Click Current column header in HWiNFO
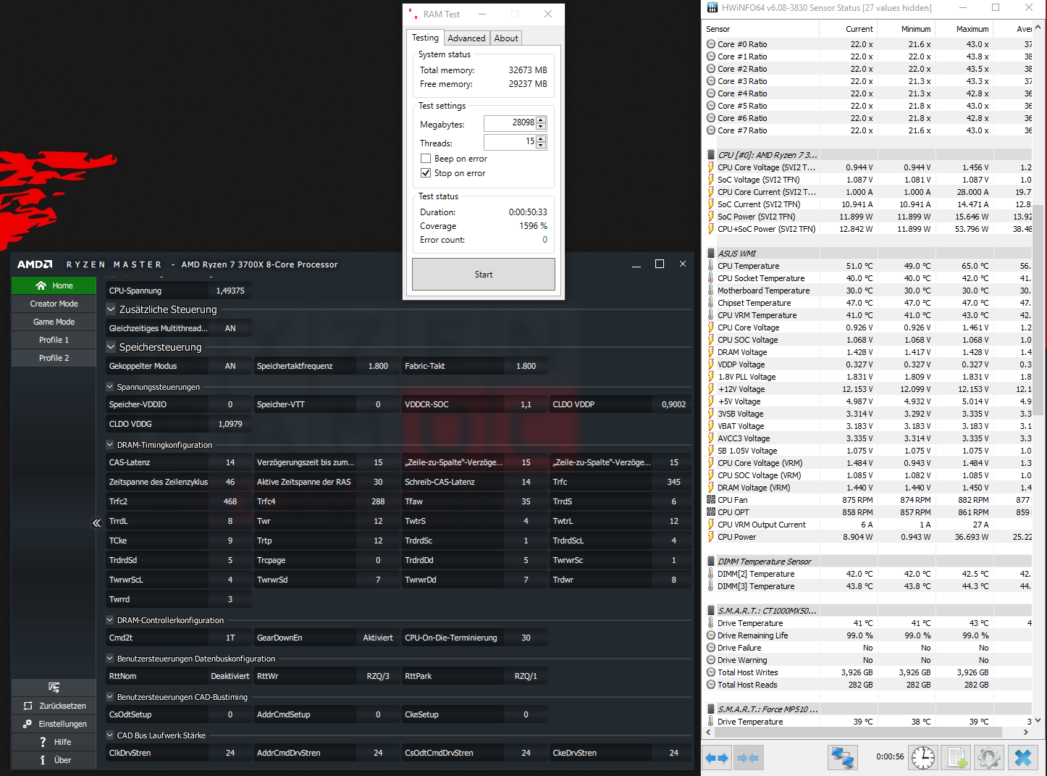This screenshot has width=1047, height=776. (848, 29)
